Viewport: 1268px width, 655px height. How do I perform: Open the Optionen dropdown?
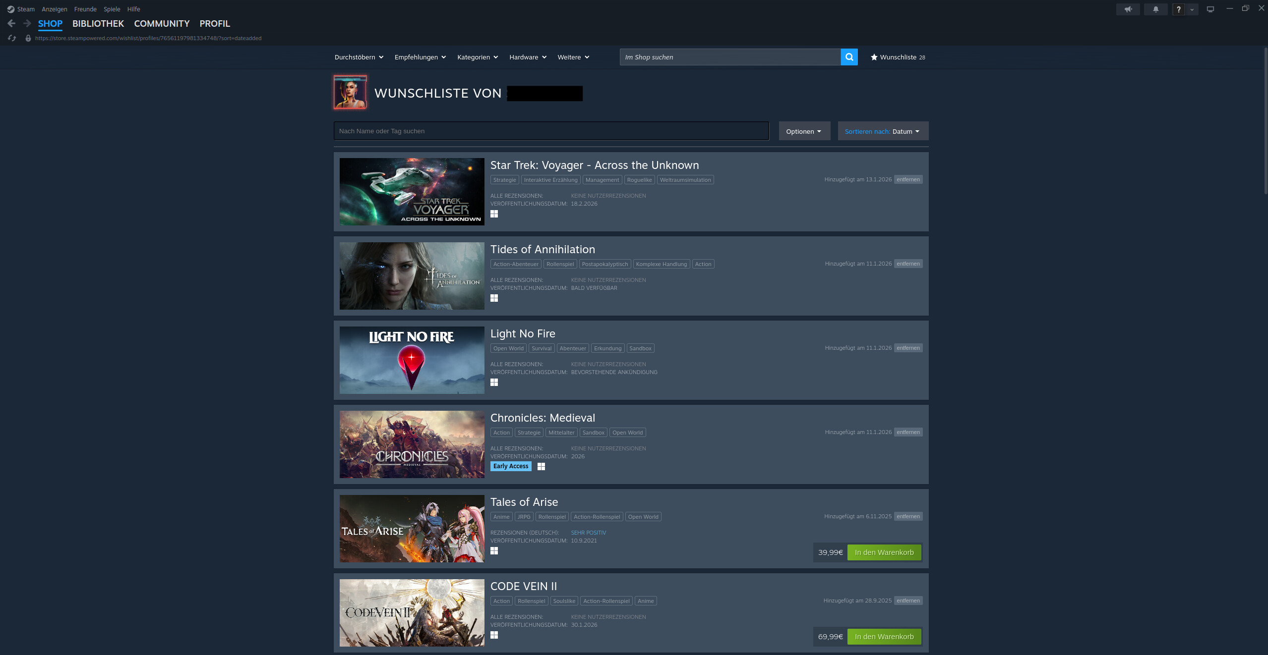tap(804, 131)
